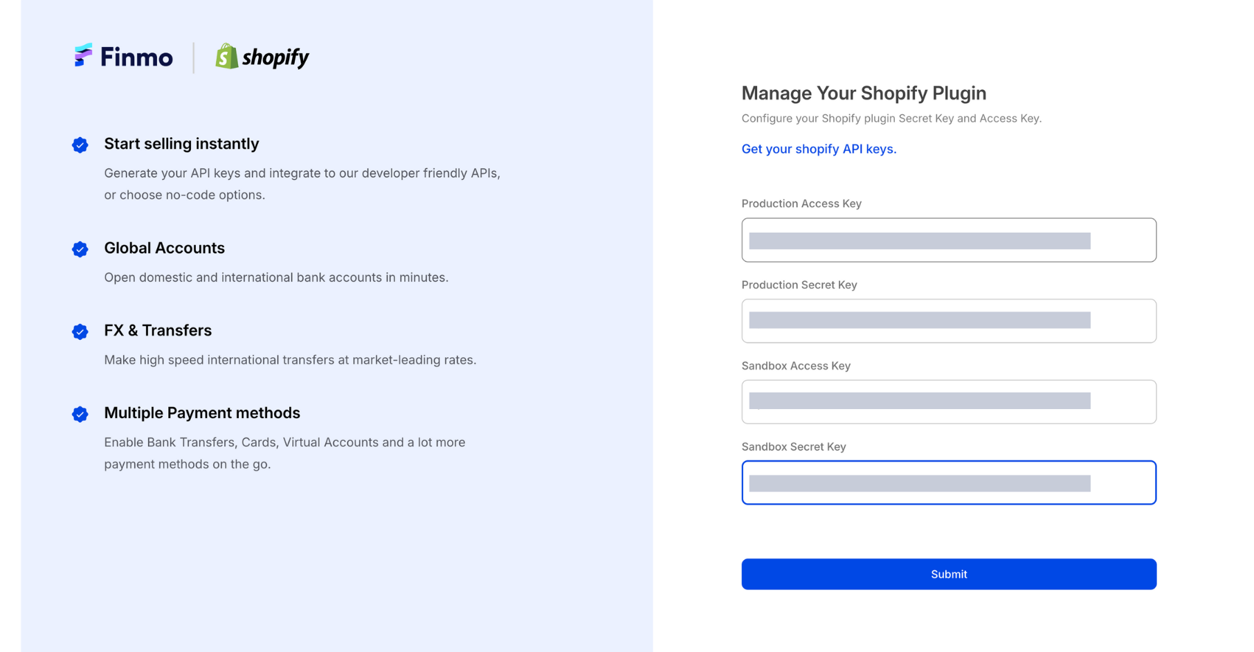This screenshot has width=1254, height=652.
Task: Click the Manage Your Shopify Plugin heading
Action: click(864, 93)
